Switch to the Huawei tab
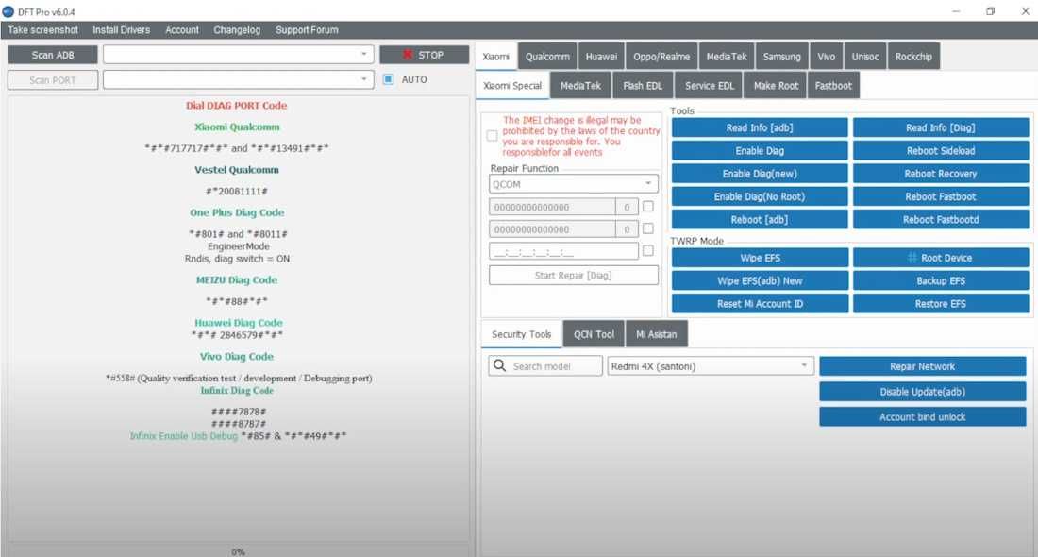Image resolution: width=1038 pixels, height=557 pixels. tap(601, 57)
